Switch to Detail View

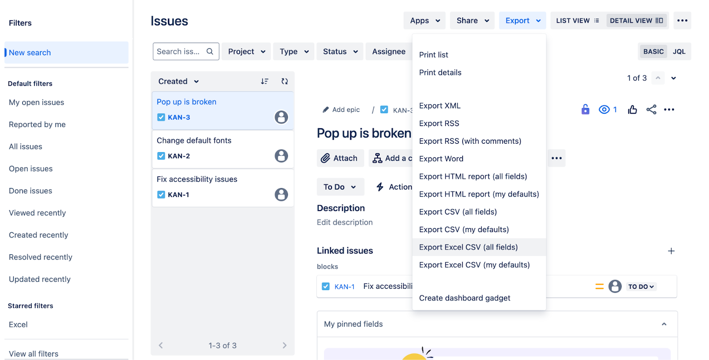pos(636,20)
